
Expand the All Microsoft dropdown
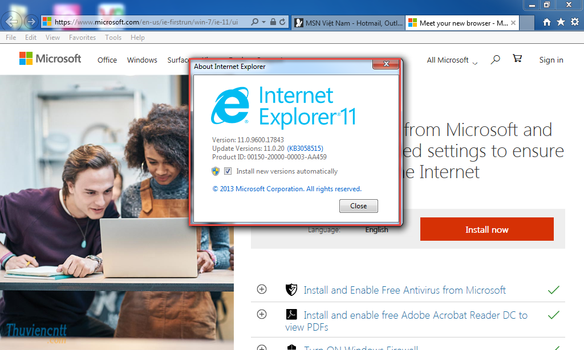click(452, 60)
